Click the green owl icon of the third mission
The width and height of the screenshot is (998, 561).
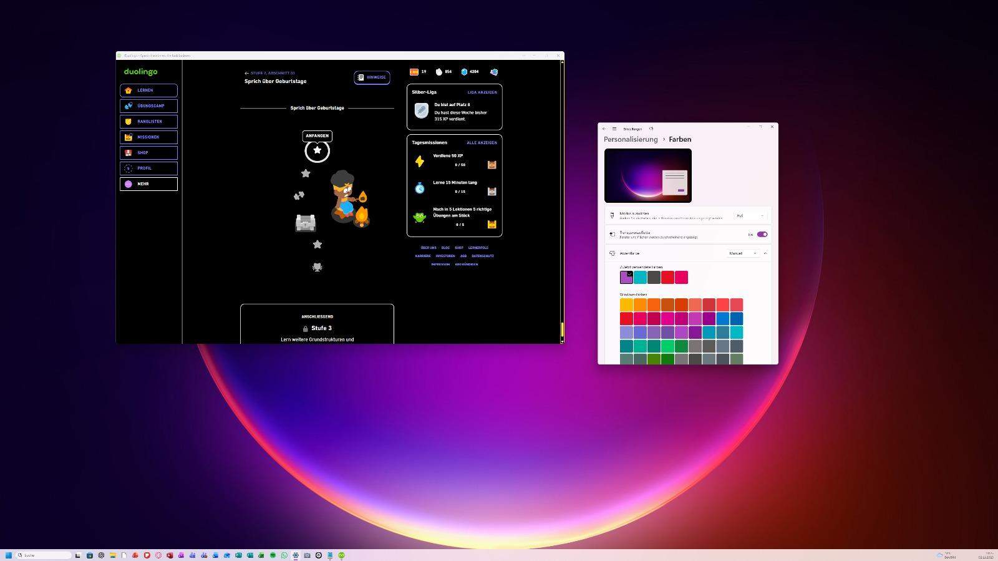(420, 217)
